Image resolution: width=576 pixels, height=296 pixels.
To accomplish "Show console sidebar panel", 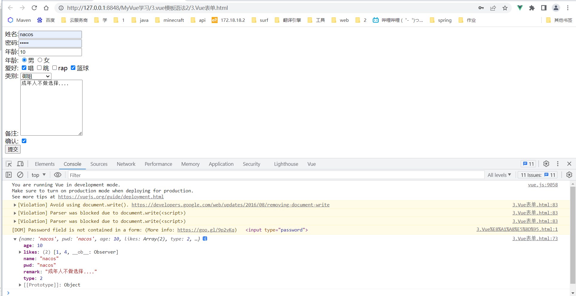I will pyautogui.click(x=9, y=175).
